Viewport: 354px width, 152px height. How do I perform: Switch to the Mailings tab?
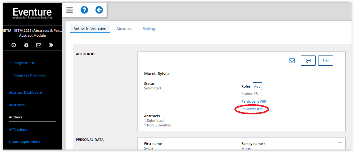[x=149, y=29]
